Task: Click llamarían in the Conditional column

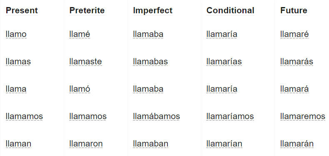Action: click(x=224, y=144)
